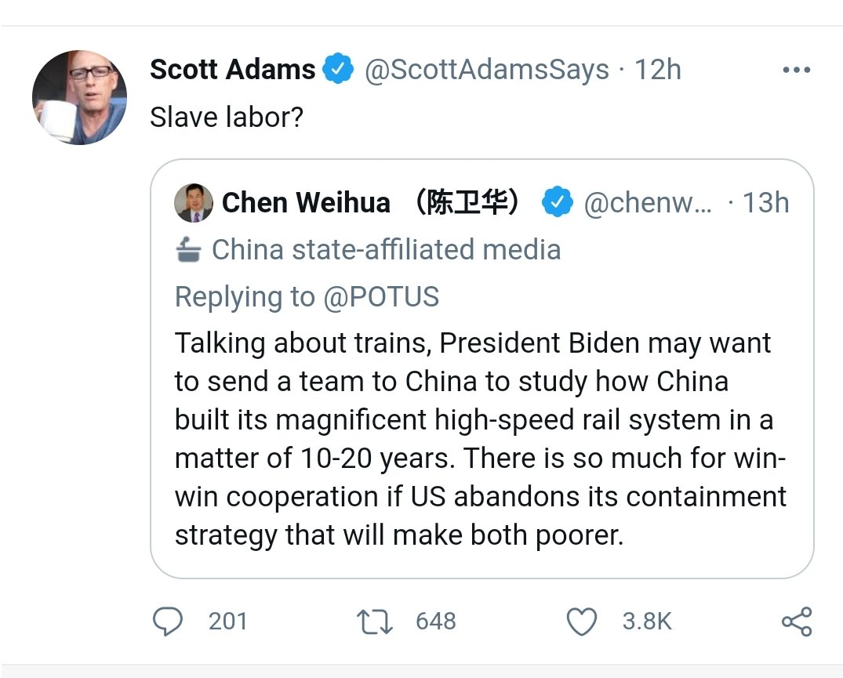
Task: Like the tweet with the heart icon
Action: click(581, 622)
